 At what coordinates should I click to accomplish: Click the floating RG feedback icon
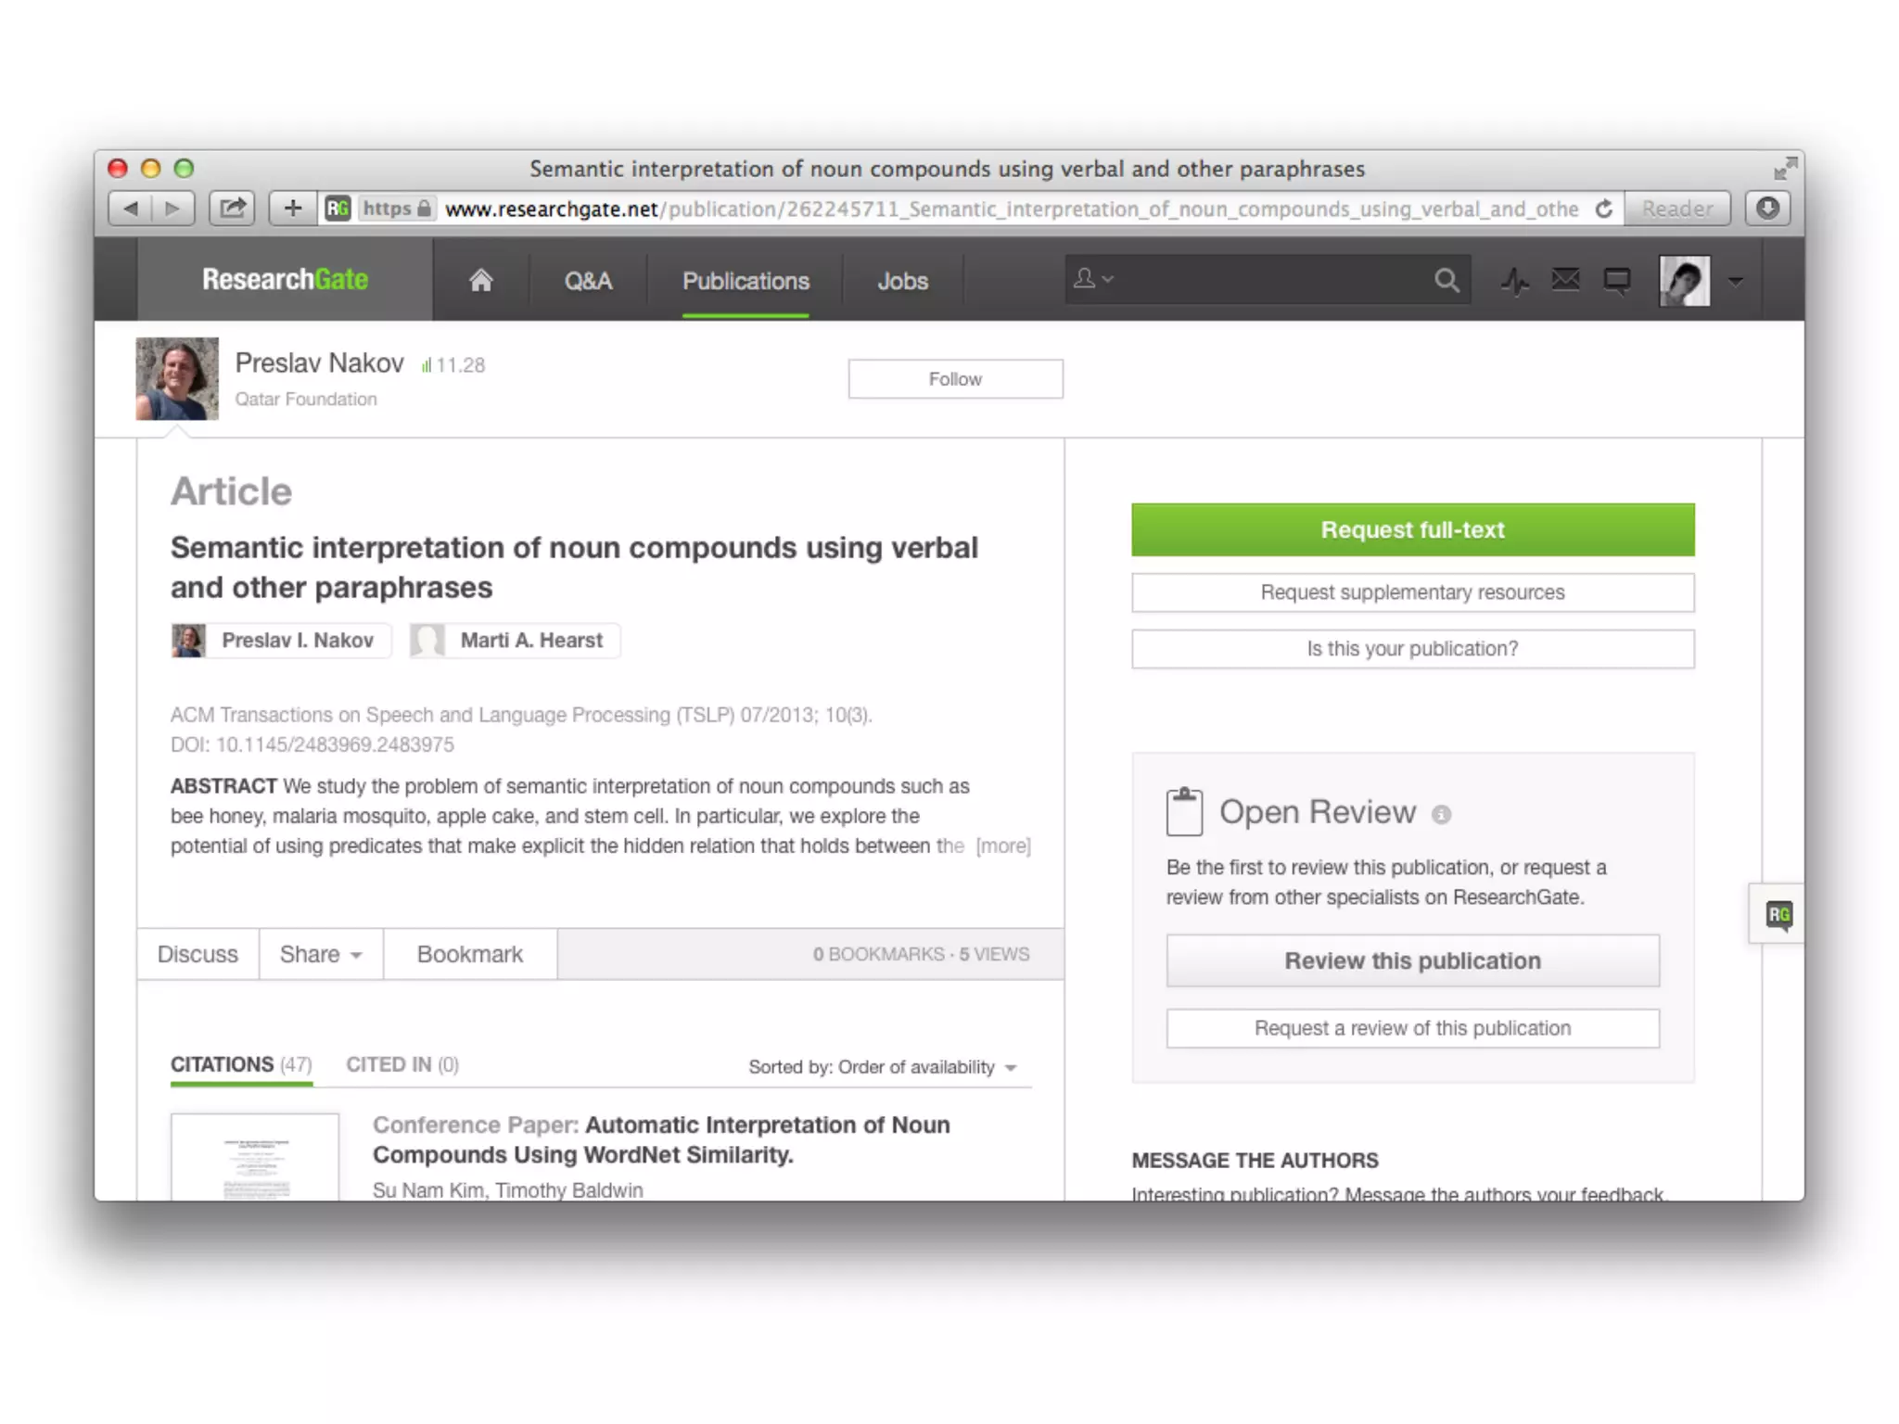[1778, 914]
